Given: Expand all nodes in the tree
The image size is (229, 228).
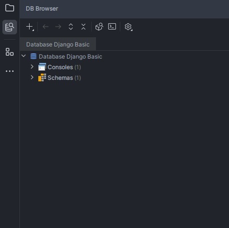Looking at the screenshot, I should [71, 27].
